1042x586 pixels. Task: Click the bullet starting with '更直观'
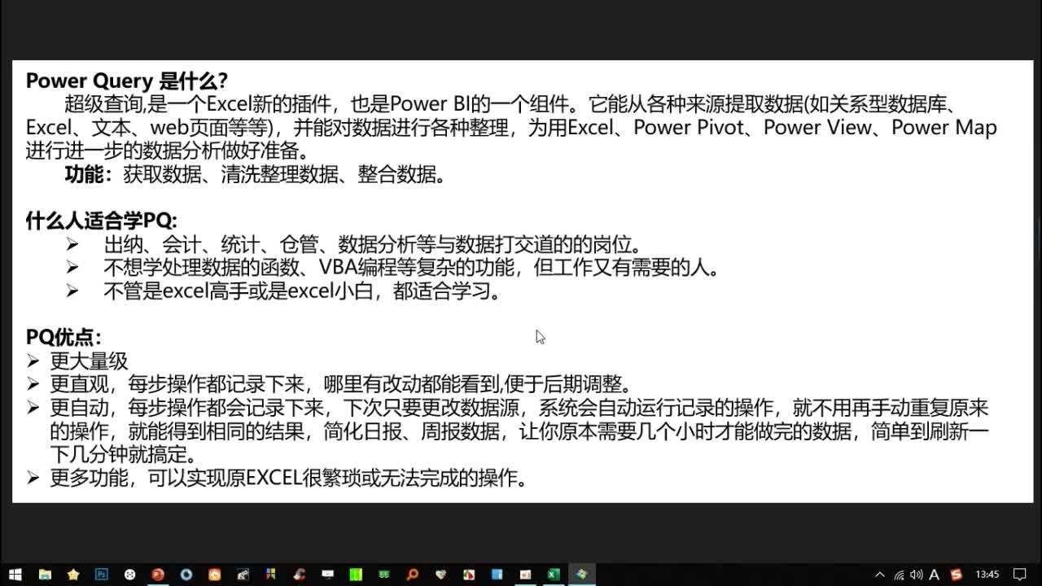[341, 383]
